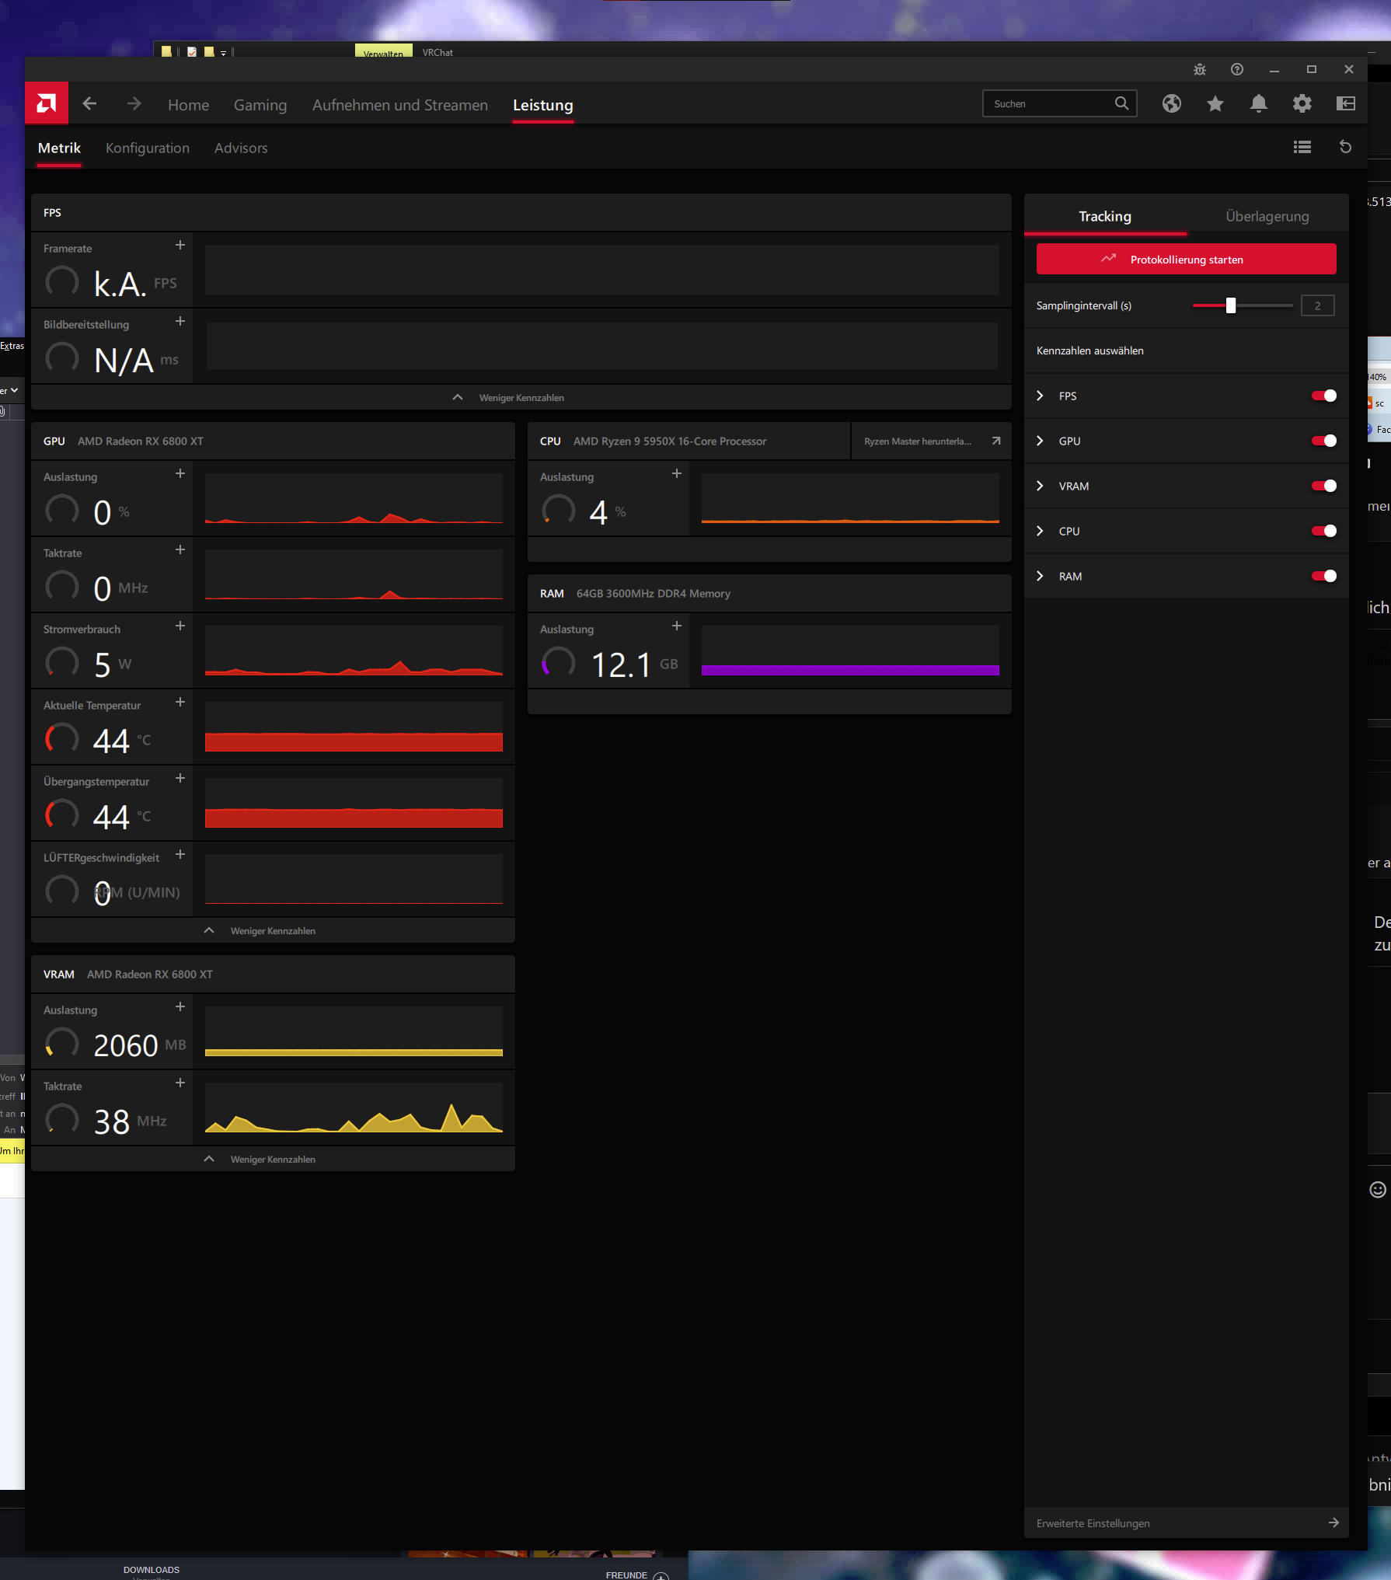Click the reset metrics icon

point(1346,147)
